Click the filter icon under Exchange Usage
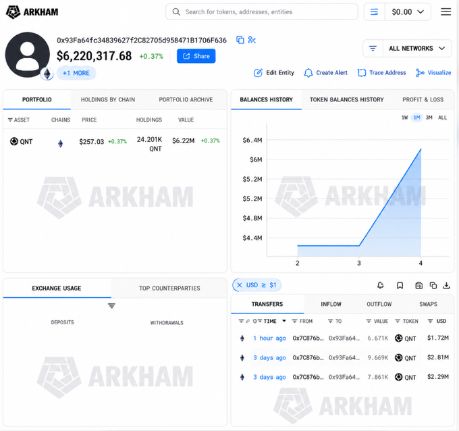Viewport: 459px width, 431px height. [x=111, y=306]
